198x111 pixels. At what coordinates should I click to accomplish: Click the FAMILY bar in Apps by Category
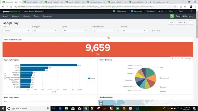tap(49, 65)
